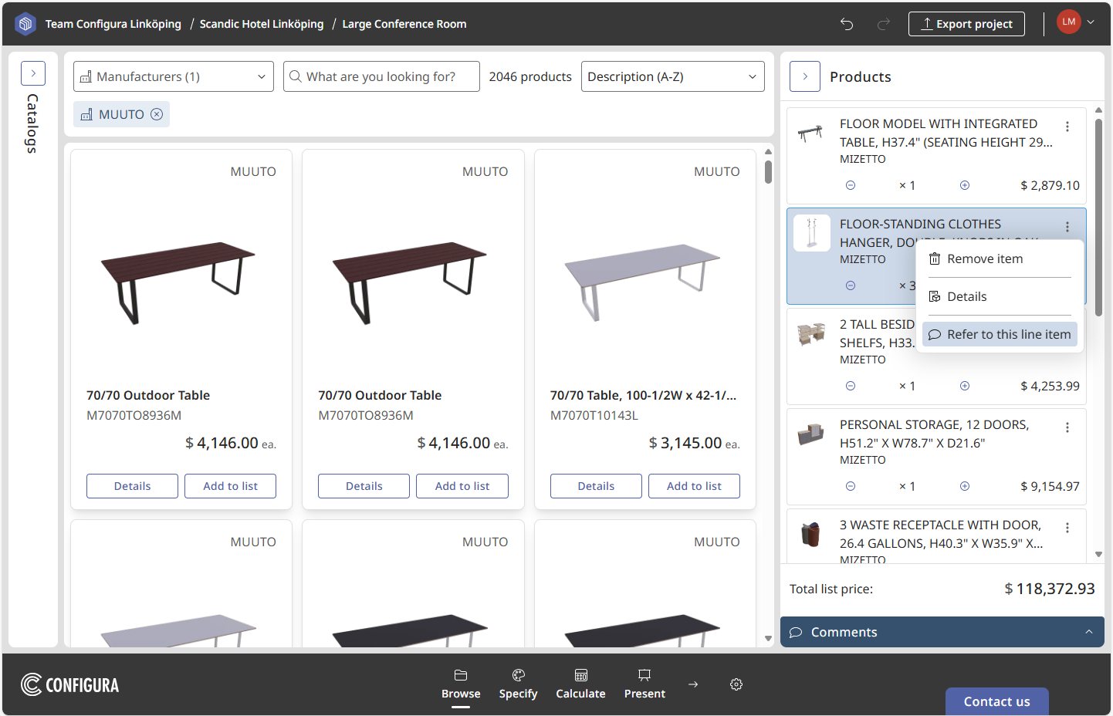Click the Waste Receptacle thumbnail
Screen dimensions: 1113x716
(811, 534)
